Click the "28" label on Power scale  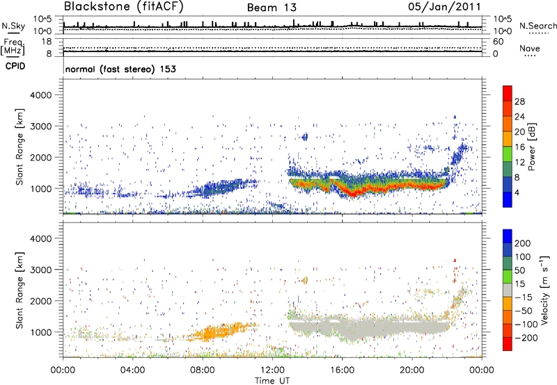(x=519, y=101)
